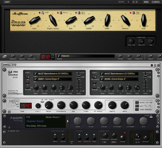Remove Pro Convolver module X icon
The image size is (162, 148).
point(158,76)
